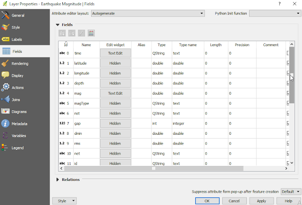Switch to the Labels tab label
Image resolution: width=302 pixels, height=205 pixels.
click(x=17, y=40)
